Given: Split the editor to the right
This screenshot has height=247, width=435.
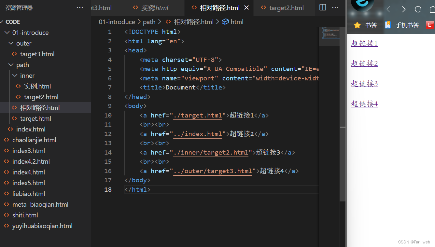Looking at the screenshot, I should coord(323,7).
